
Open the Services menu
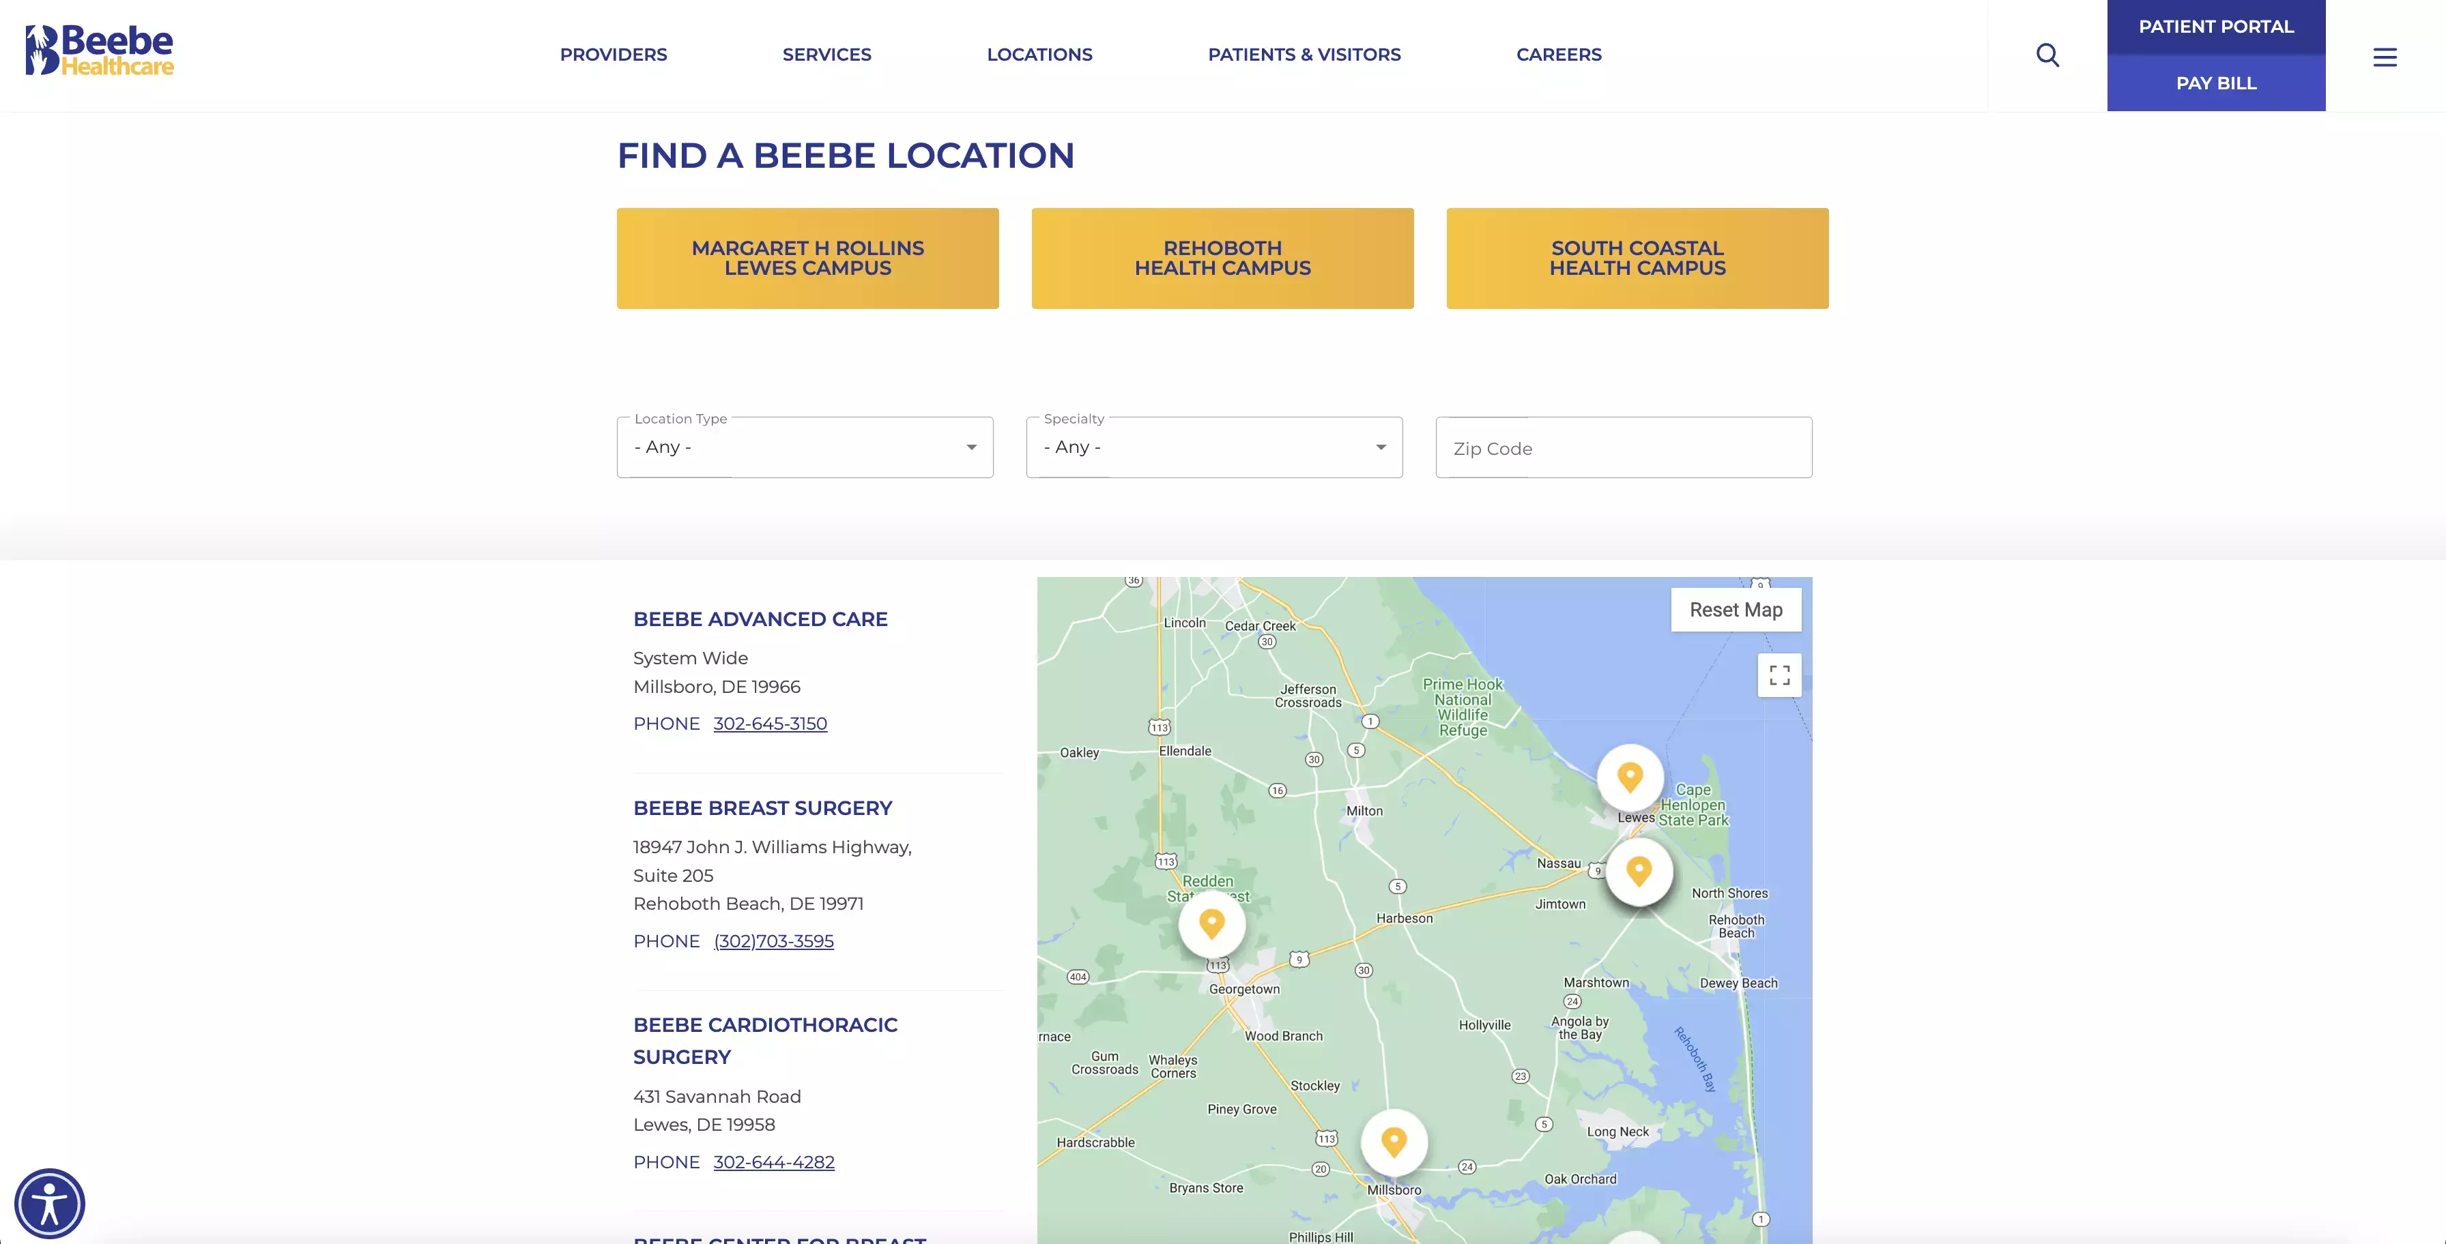coord(826,55)
